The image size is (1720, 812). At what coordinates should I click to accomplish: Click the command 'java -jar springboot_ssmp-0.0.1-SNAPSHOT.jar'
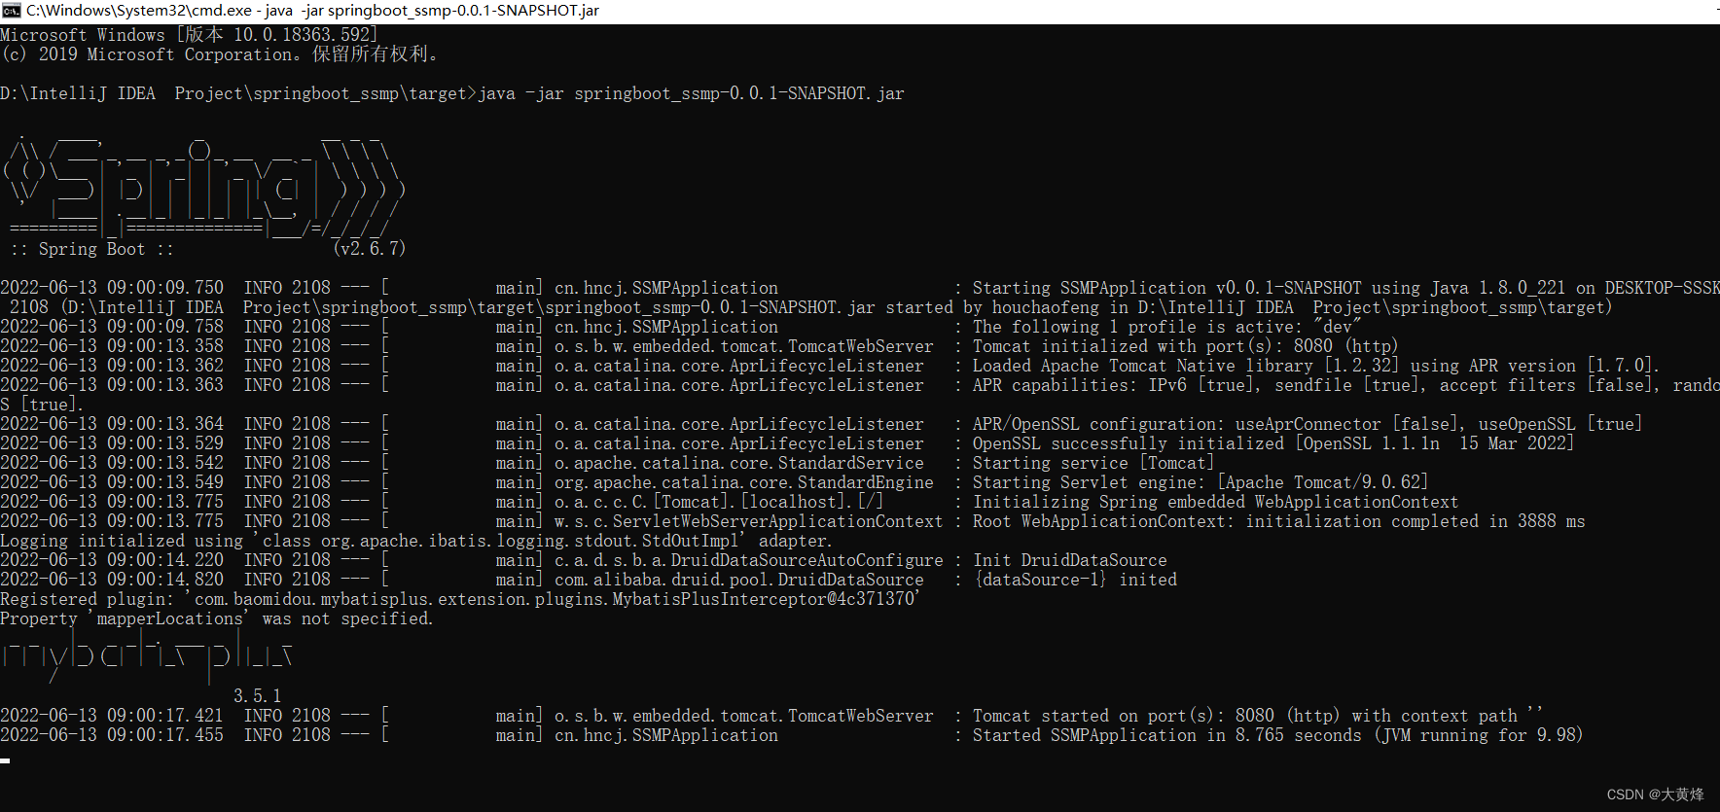point(691,93)
